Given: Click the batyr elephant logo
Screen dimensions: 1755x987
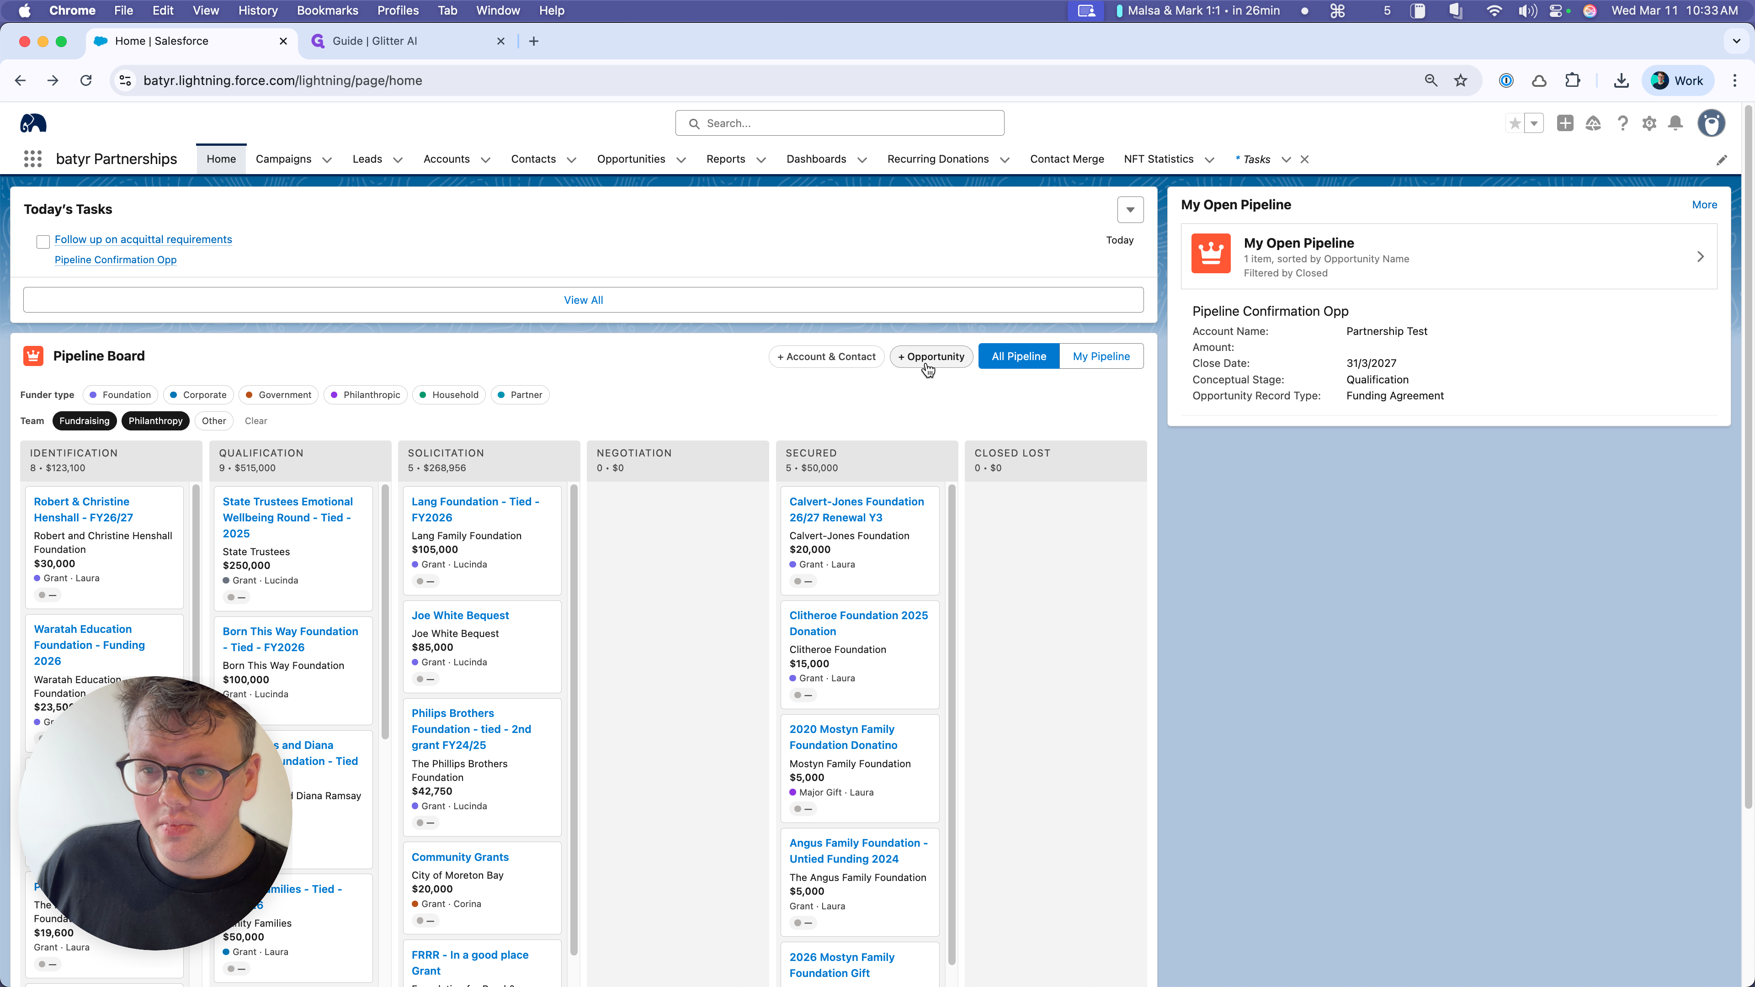Looking at the screenshot, I should [33, 123].
